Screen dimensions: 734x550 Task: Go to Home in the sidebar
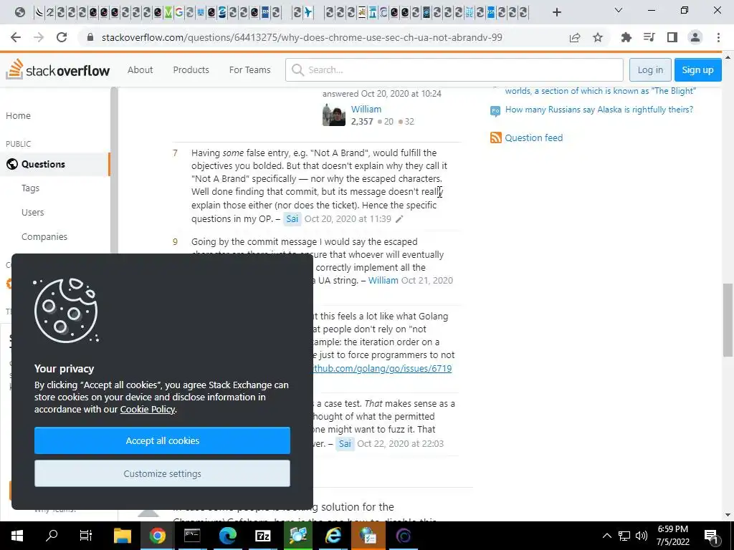18,115
